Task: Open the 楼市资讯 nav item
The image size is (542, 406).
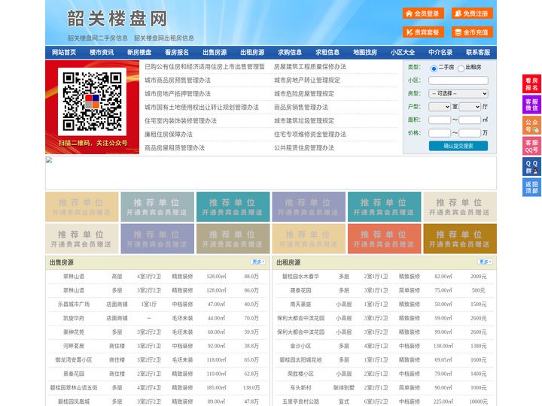Action: [102, 53]
